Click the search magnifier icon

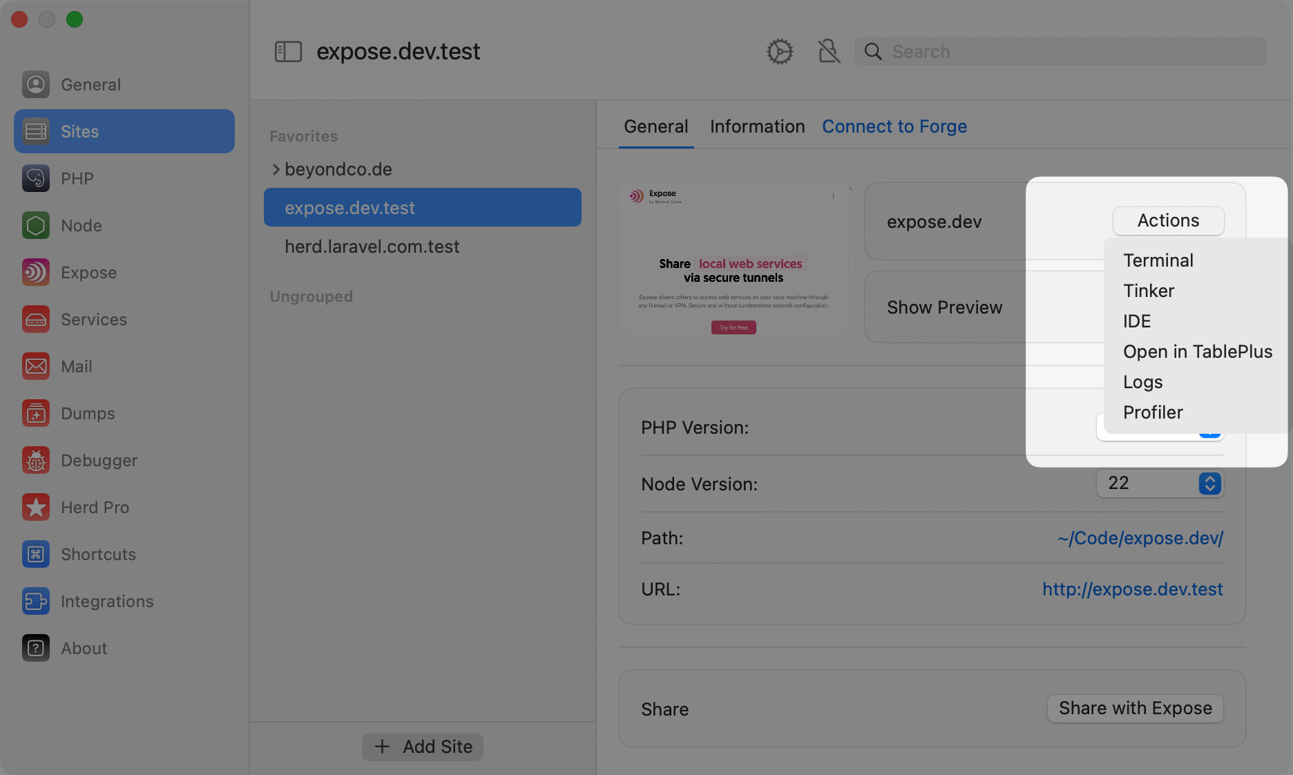873,52
